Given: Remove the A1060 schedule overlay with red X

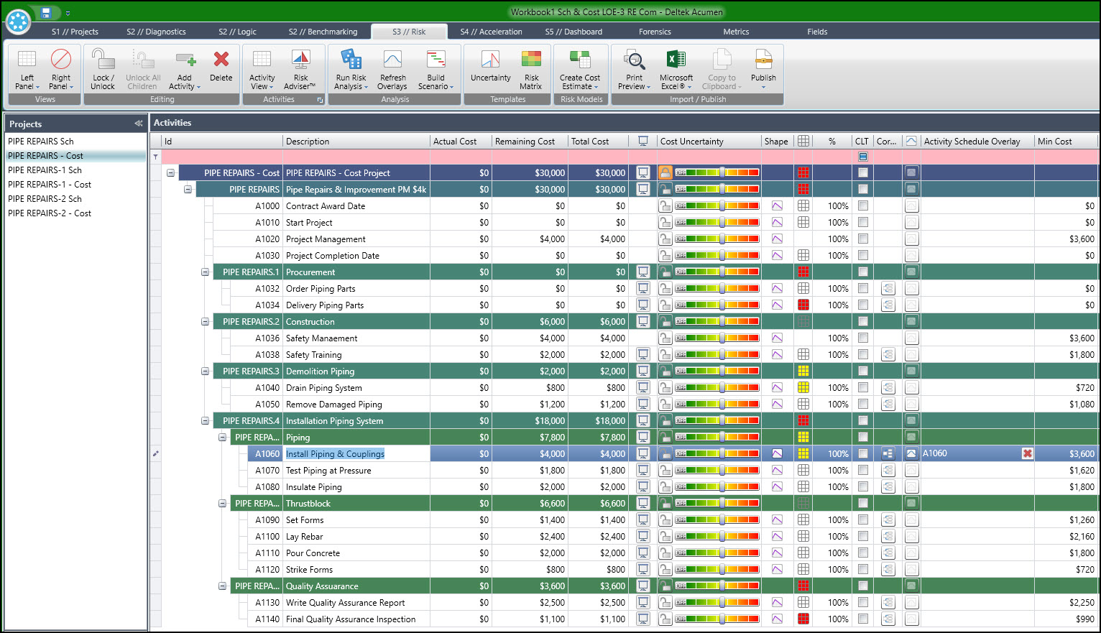Looking at the screenshot, I should point(1028,453).
